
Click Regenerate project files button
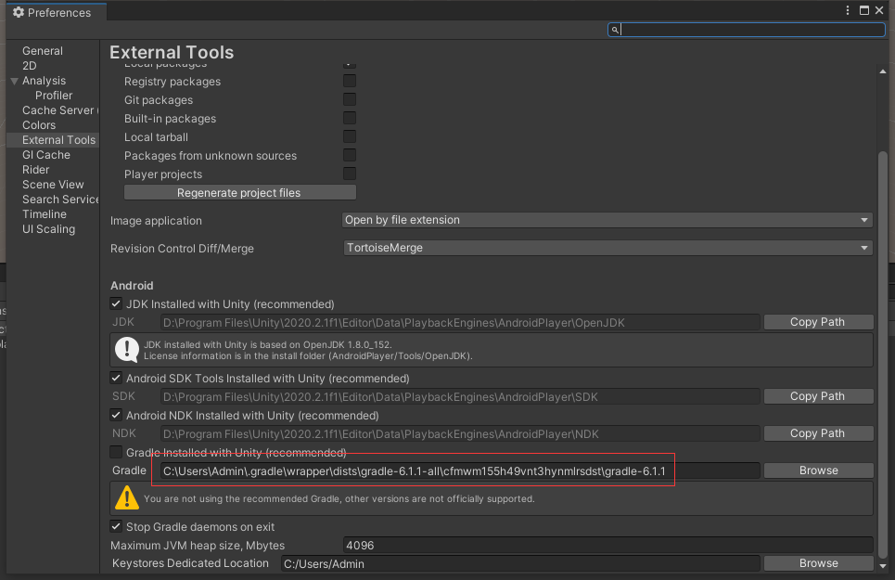click(x=239, y=193)
